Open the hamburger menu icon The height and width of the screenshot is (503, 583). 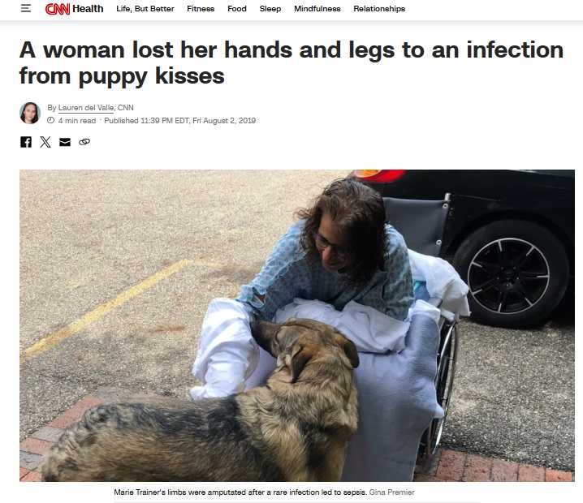pyautogui.click(x=26, y=8)
